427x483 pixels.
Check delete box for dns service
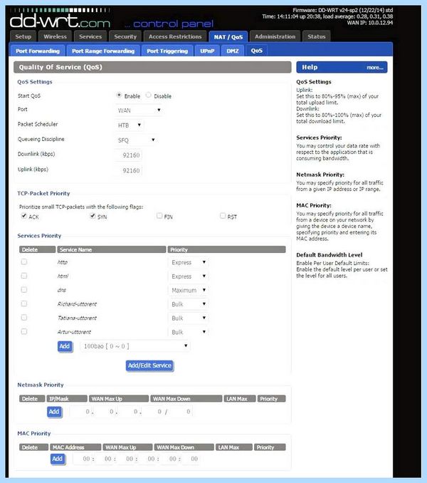point(24,289)
